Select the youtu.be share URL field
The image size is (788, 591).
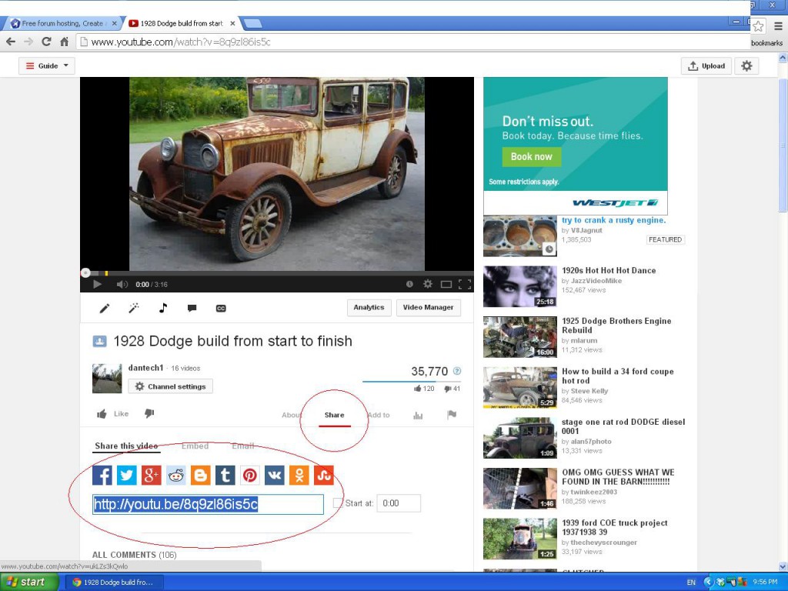208,504
